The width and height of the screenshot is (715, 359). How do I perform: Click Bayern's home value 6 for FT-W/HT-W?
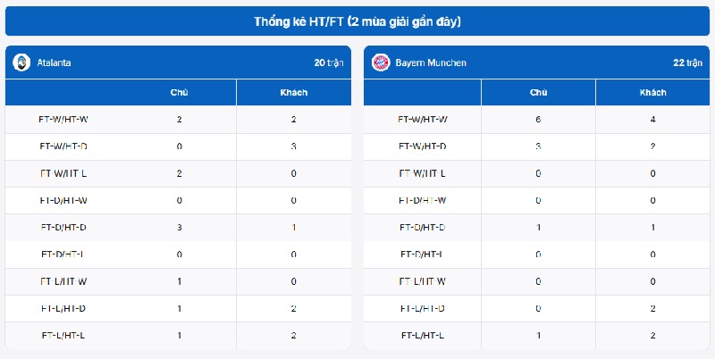538,120
